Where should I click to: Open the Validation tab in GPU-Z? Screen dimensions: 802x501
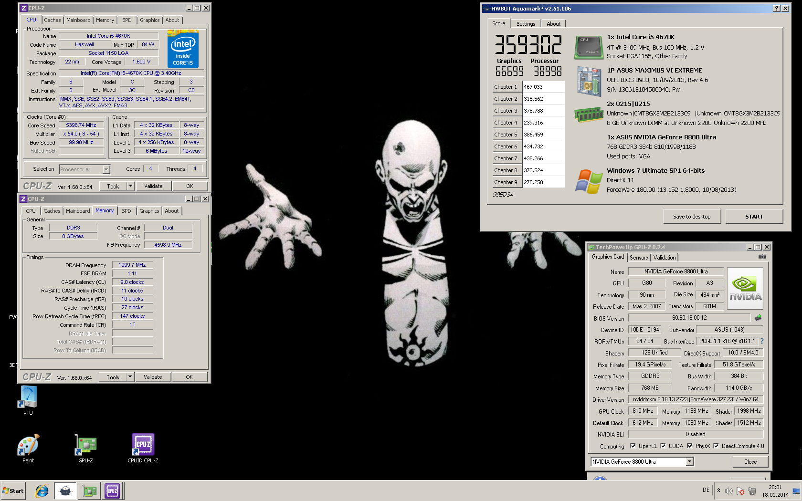(665, 258)
